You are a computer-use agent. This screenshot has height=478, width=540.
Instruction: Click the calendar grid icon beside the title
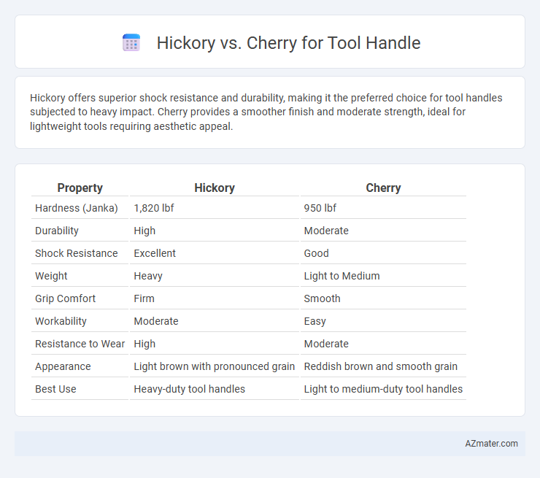click(x=131, y=43)
